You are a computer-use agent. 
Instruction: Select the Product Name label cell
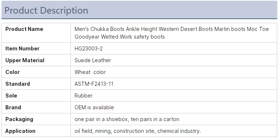coord(36,33)
